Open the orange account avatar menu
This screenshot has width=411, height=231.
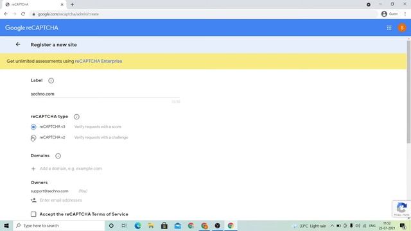coord(402,28)
